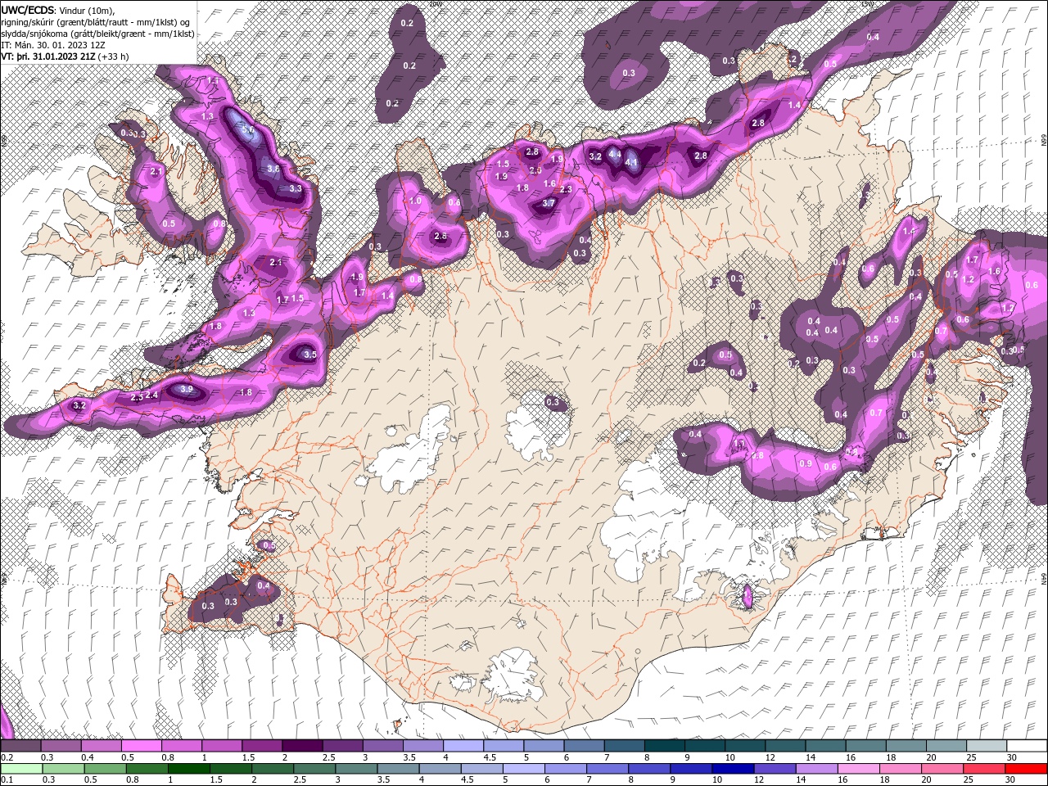This screenshot has height=786, width=1048.
Task: Click the "0.2" label on the purple snow scale
Action: 7,757
